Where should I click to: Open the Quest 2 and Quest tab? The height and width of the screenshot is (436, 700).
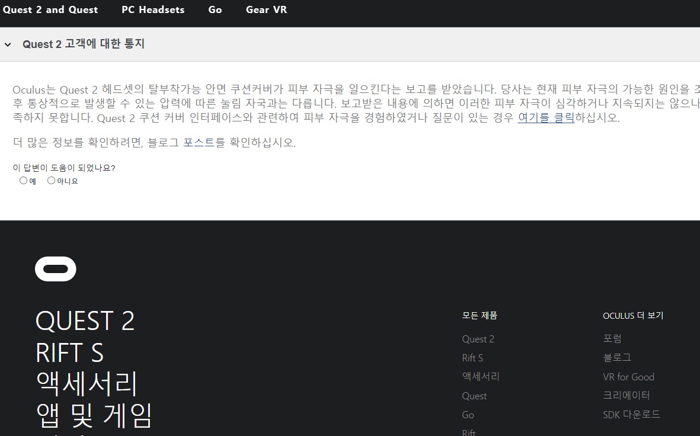point(50,10)
